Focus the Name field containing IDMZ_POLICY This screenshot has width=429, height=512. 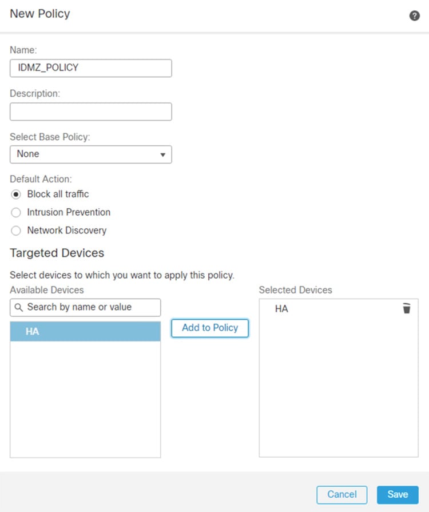pos(91,68)
